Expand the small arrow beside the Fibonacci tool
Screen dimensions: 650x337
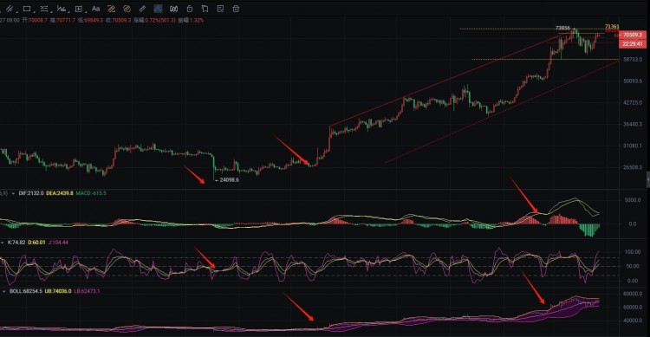pos(51,11)
